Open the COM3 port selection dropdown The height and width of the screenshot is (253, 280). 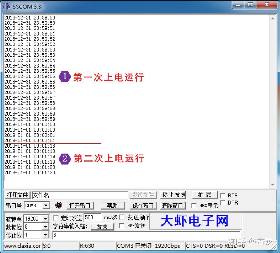(x=45, y=205)
